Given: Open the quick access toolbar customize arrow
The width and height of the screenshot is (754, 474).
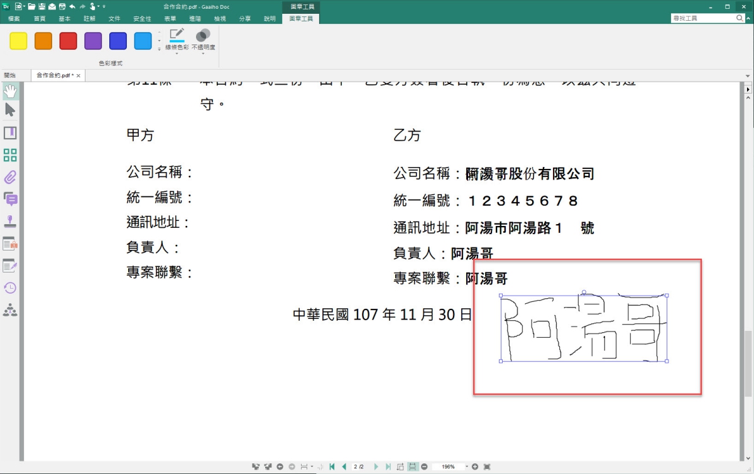Looking at the screenshot, I should pos(104,6).
